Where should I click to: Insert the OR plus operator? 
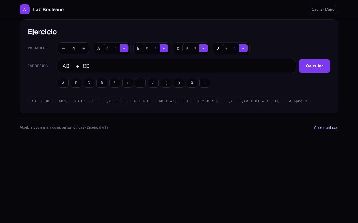[128, 83]
